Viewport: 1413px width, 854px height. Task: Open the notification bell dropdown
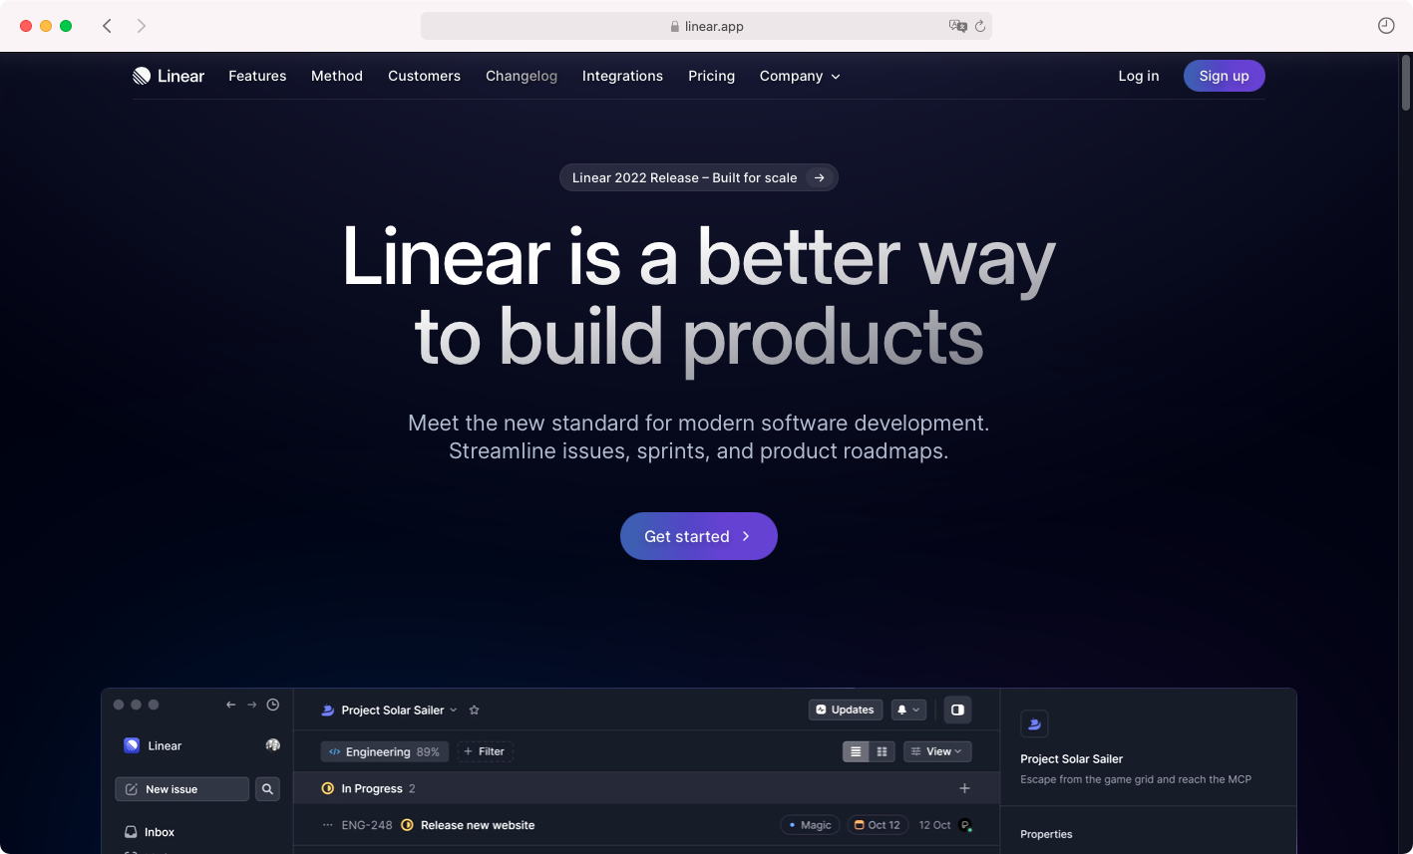pos(908,710)
